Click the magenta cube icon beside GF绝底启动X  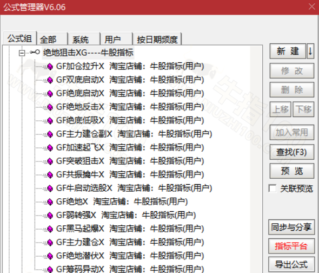(x=50, y=94)
